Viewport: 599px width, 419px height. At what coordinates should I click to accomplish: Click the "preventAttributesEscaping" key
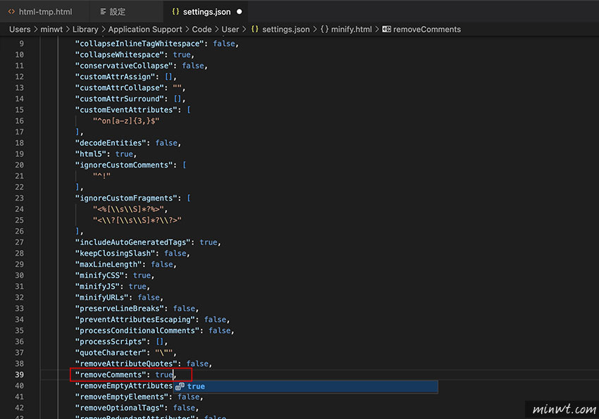click(135, 320)
